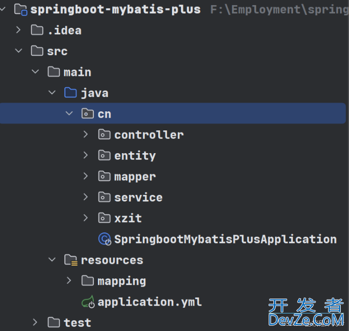Screen dimensions: 349x331
Task: Collapse the resources folder
Action: coord(52,260)
